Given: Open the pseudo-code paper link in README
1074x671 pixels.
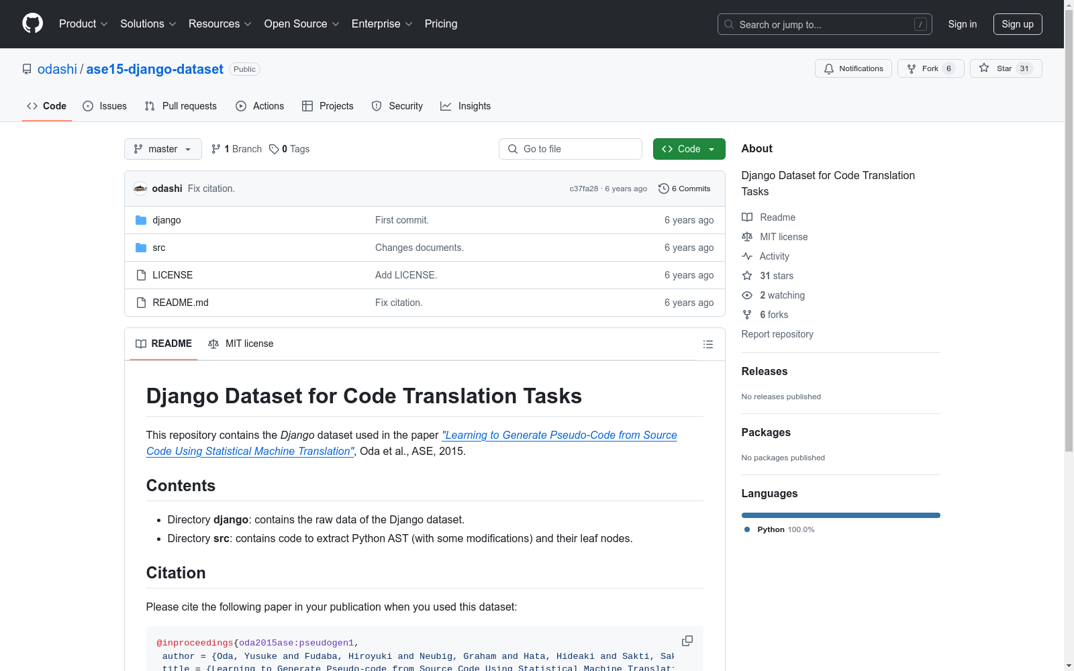Looking at the screenshot, I should pos(411,443).
